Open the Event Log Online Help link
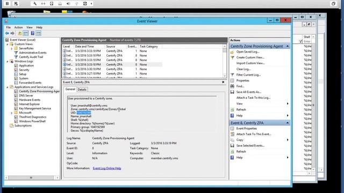 (107, 168)
